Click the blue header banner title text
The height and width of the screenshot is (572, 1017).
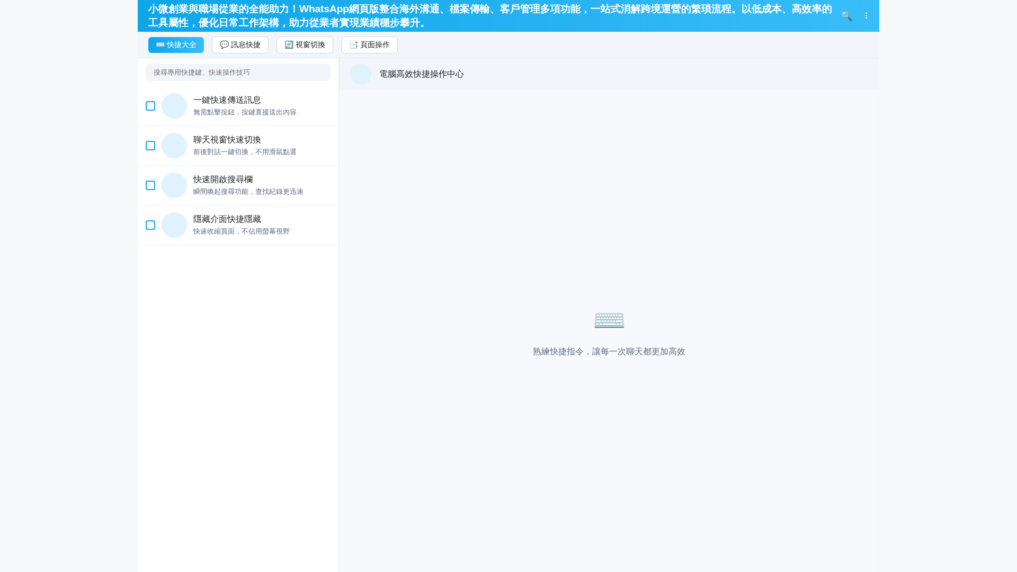(x=490, y=16)
